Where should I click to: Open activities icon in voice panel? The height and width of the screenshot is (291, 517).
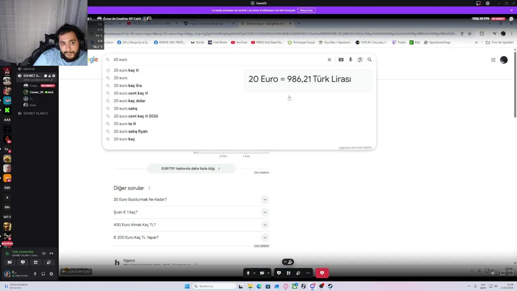pyautogui.click(x=36, y=262)
